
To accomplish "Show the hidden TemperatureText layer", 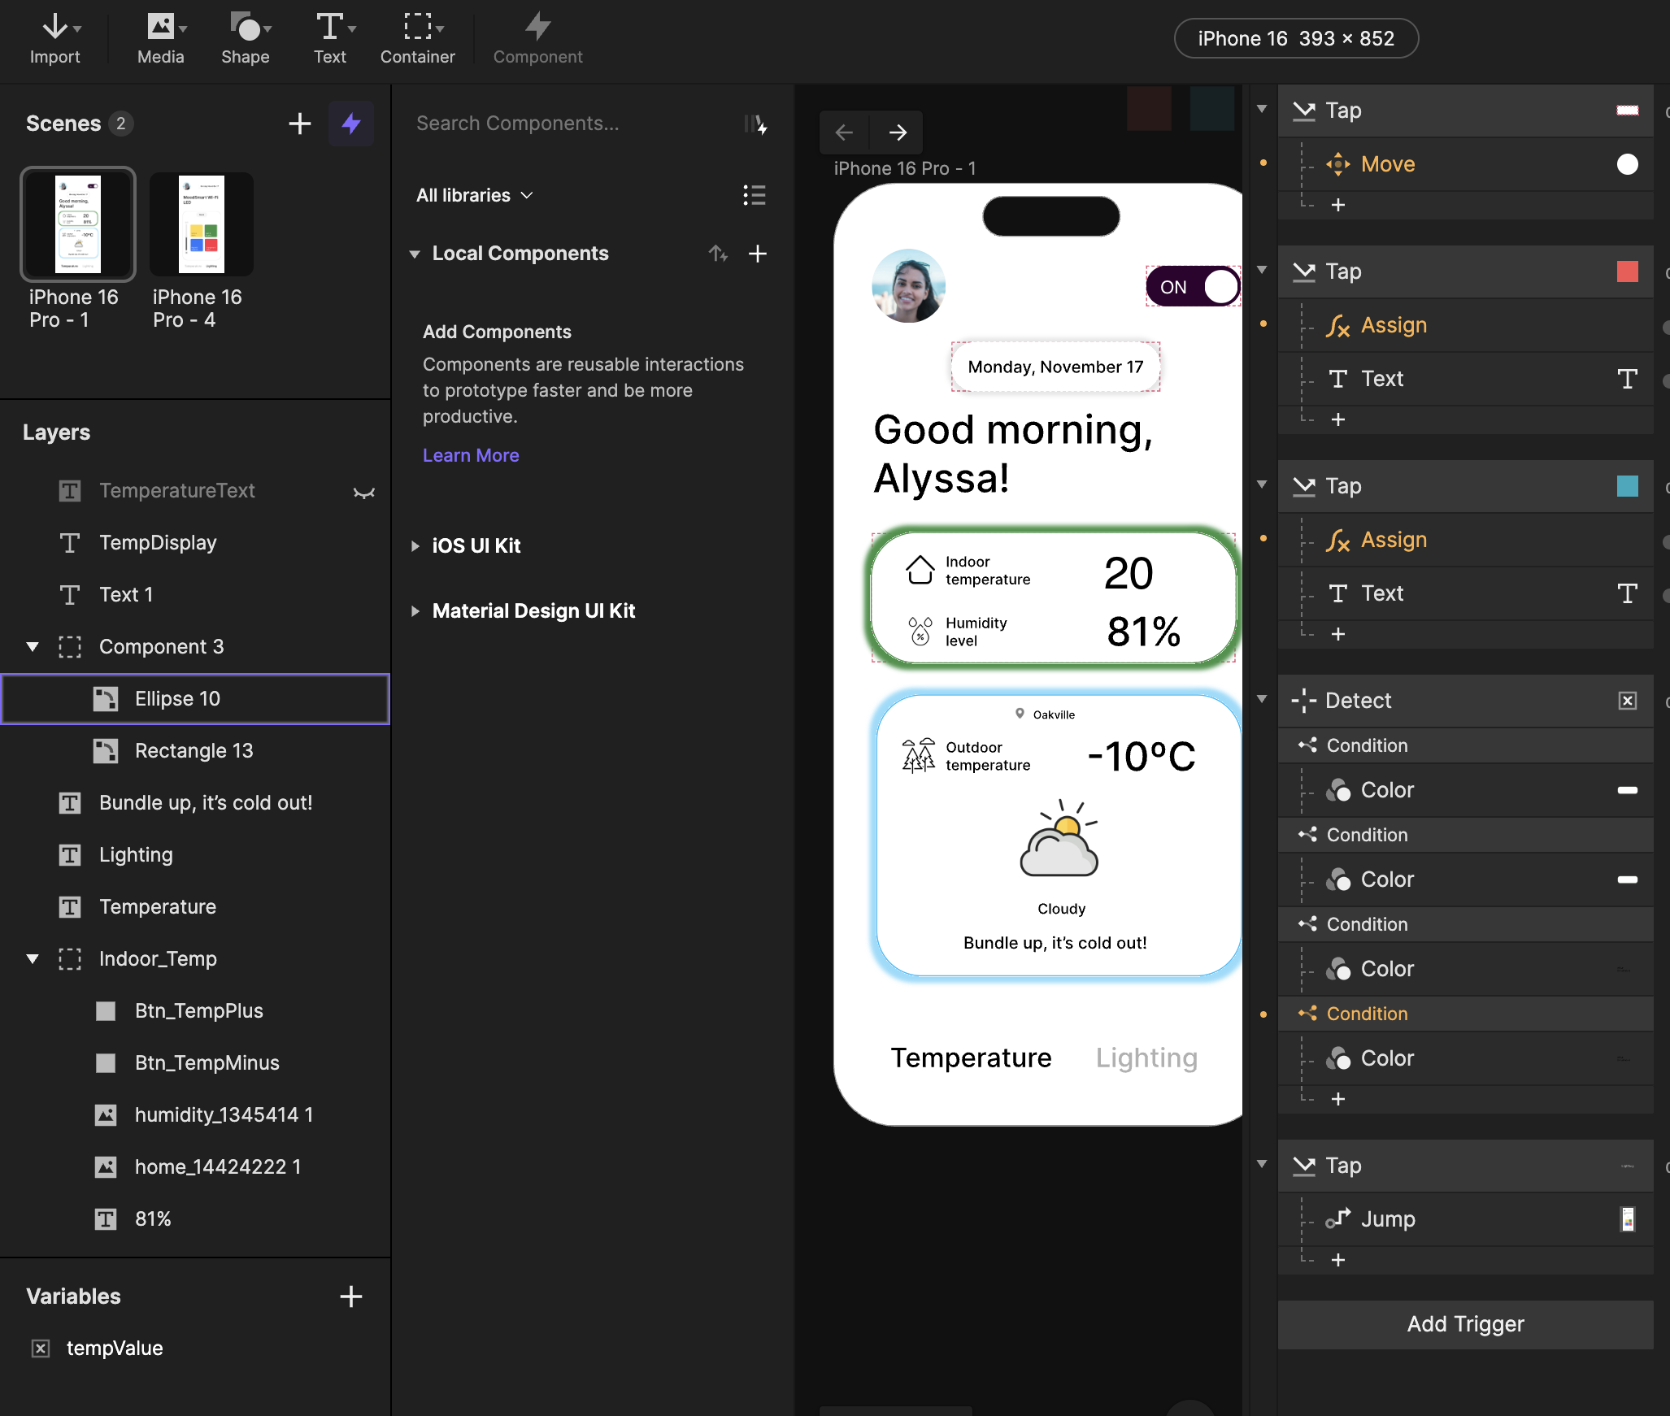I will pos(363,491).
